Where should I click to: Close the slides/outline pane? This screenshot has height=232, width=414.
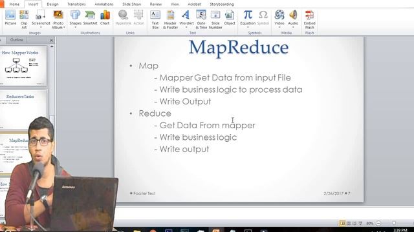(52, 40)
